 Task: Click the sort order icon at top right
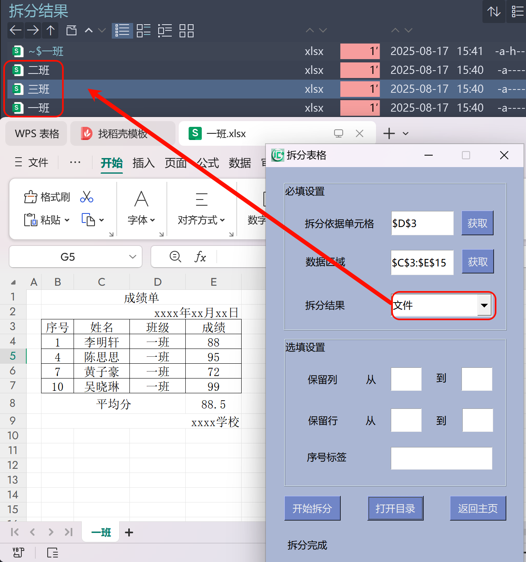tap(494, 11)
